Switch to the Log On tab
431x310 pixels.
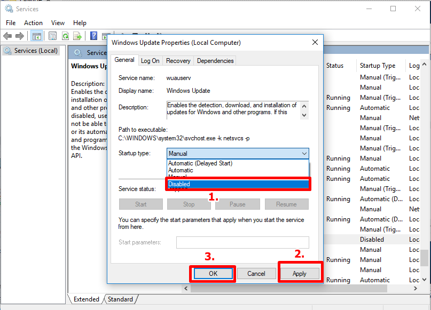click(x=150, y=61)
